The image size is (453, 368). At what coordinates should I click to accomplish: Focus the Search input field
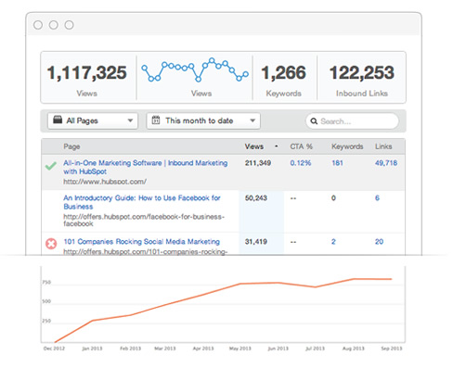352,121
